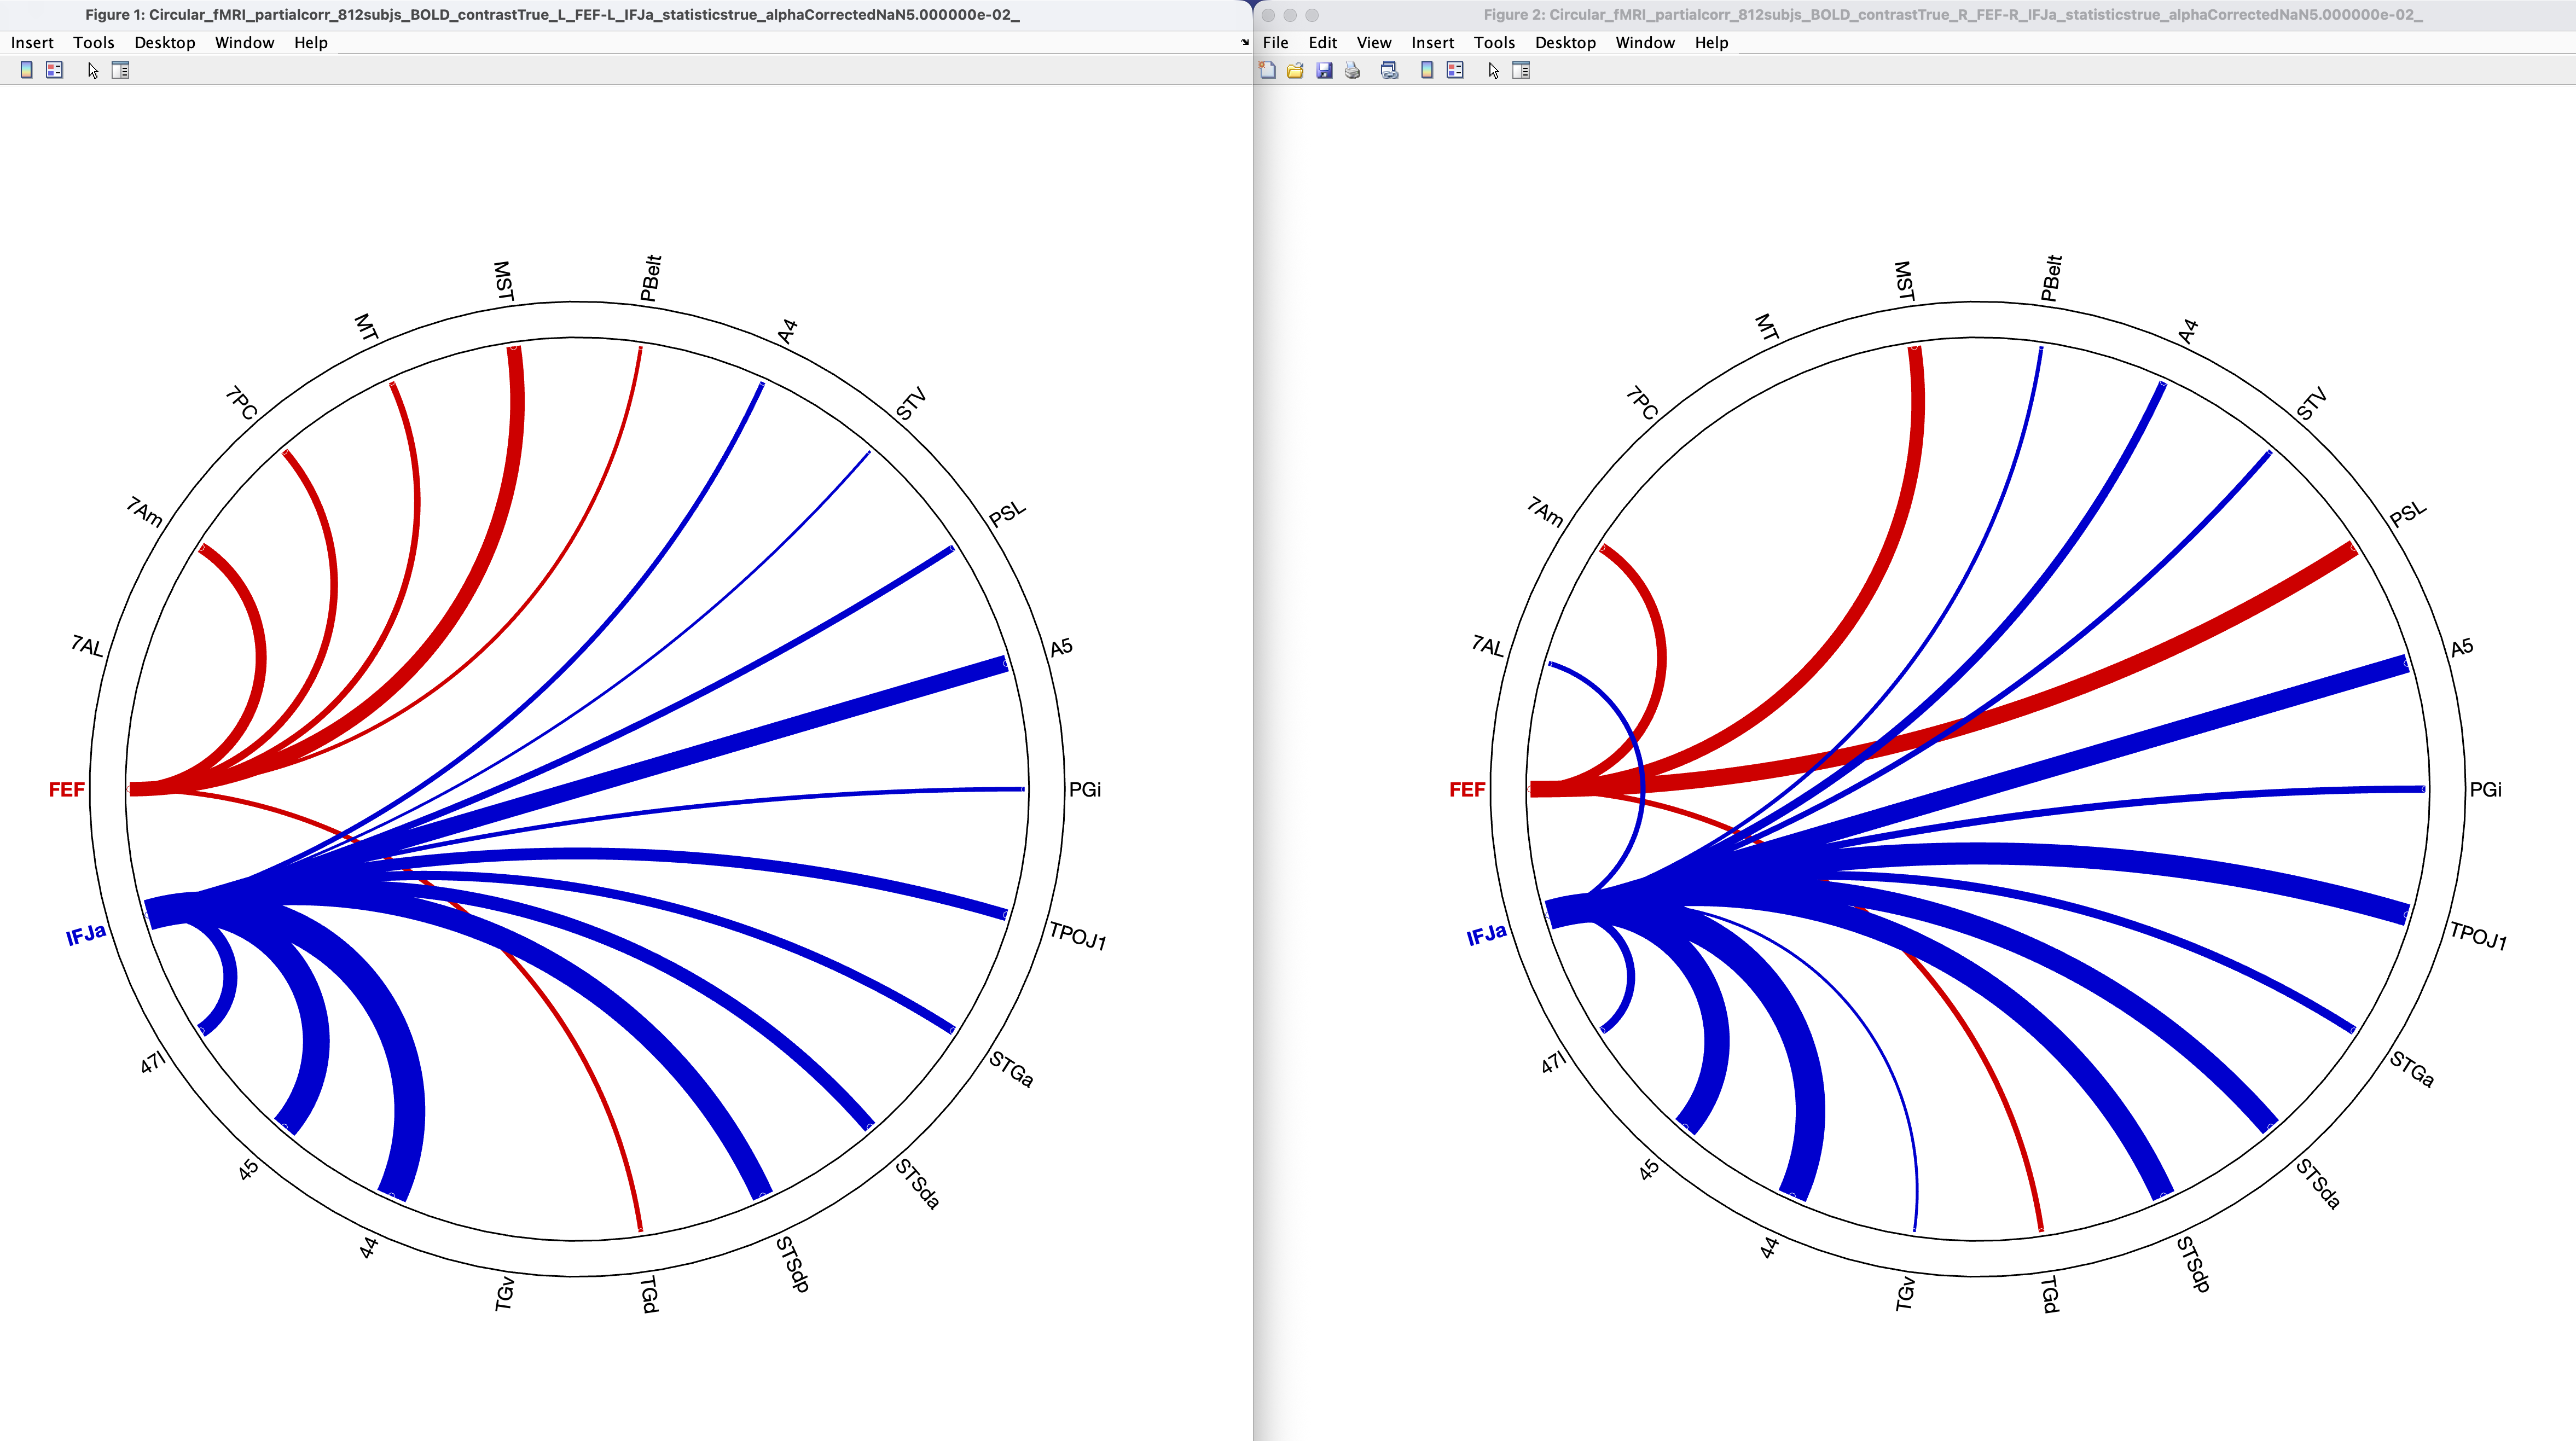
Task: Click Print Figure icon in Figure 2
Action: click(1352, 70)
